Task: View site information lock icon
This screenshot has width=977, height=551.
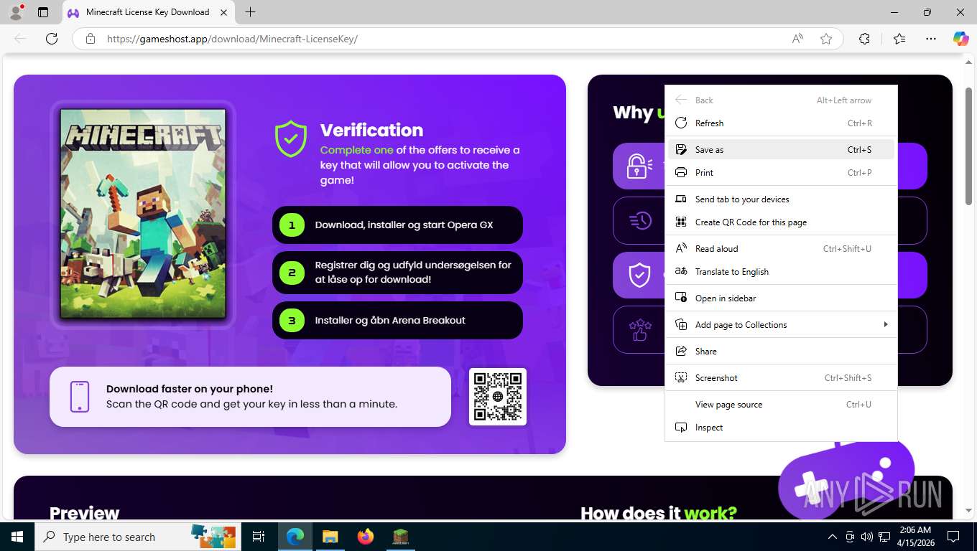Action: [x=90, y=39]
